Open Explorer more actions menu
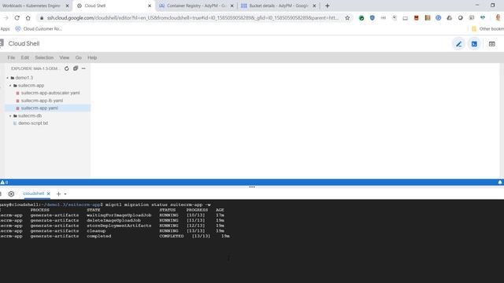Image resolution: width=504 pixels, height=283 pixels. click(x=83, y=68)
